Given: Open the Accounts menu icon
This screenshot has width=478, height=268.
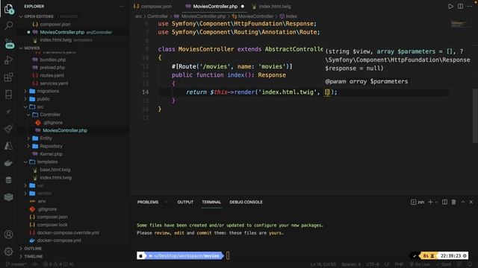Looking at the screenshot, I should tap(8, 234).
